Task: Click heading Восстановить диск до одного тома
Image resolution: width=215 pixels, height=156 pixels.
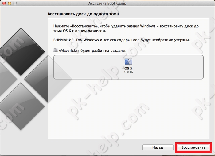Action: [83, 14]
